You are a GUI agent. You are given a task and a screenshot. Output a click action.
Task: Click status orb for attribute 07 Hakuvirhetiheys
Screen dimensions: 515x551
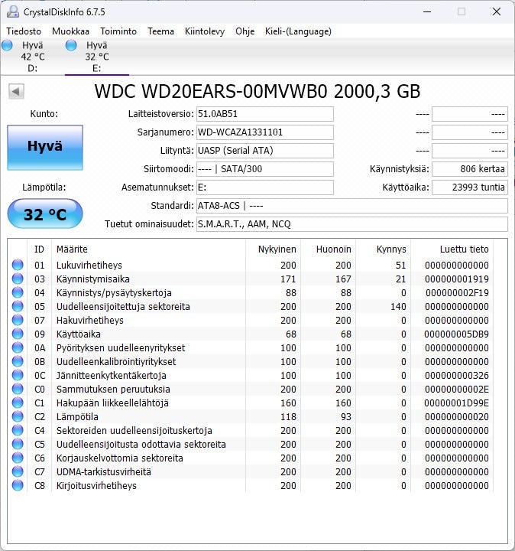pos(18,320)
